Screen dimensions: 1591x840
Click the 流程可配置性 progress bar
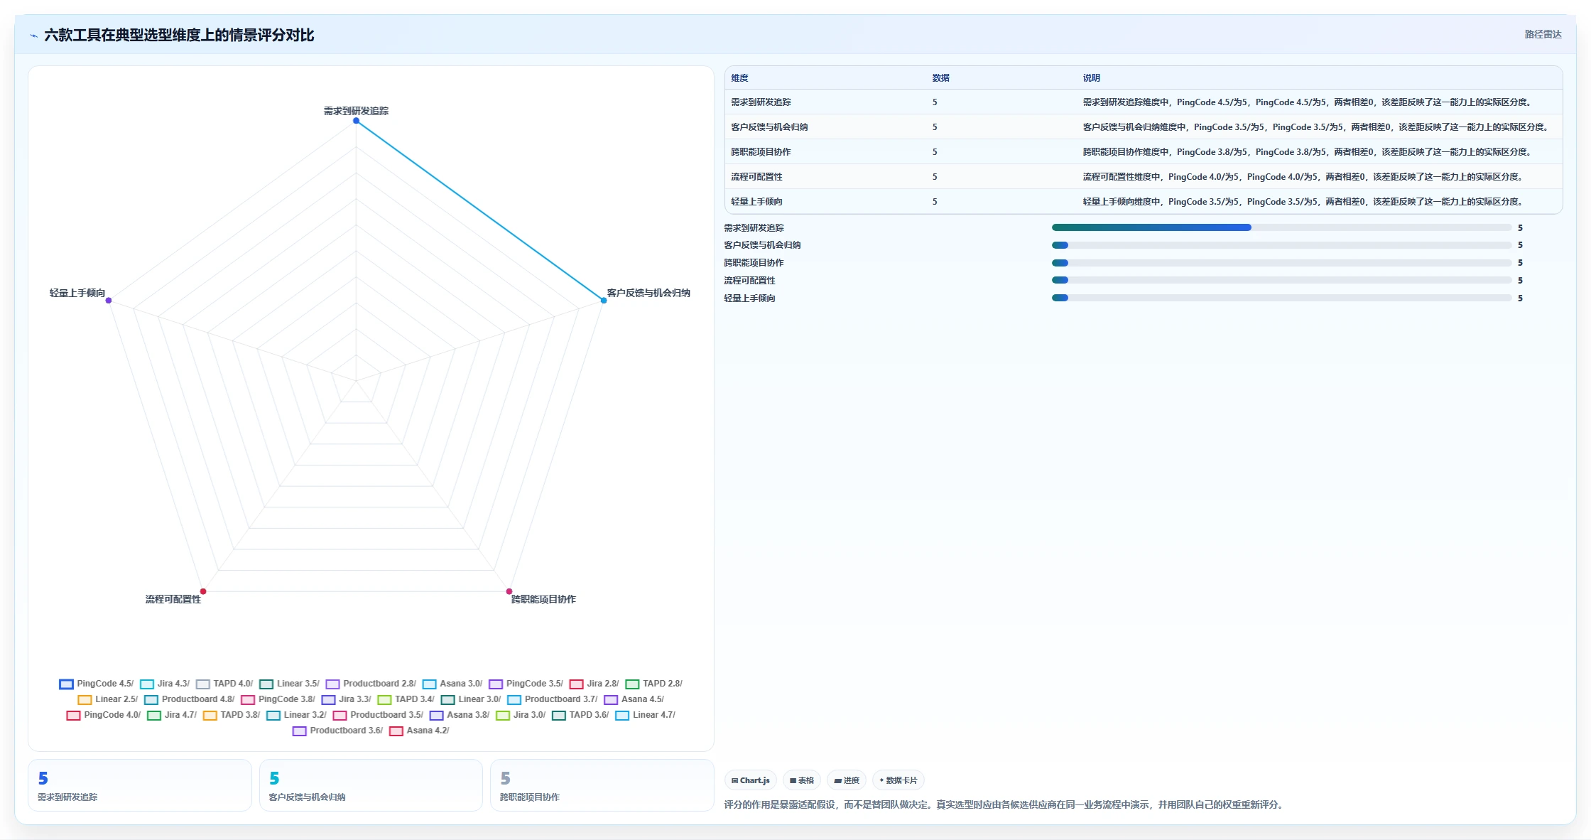point(1281,281)
